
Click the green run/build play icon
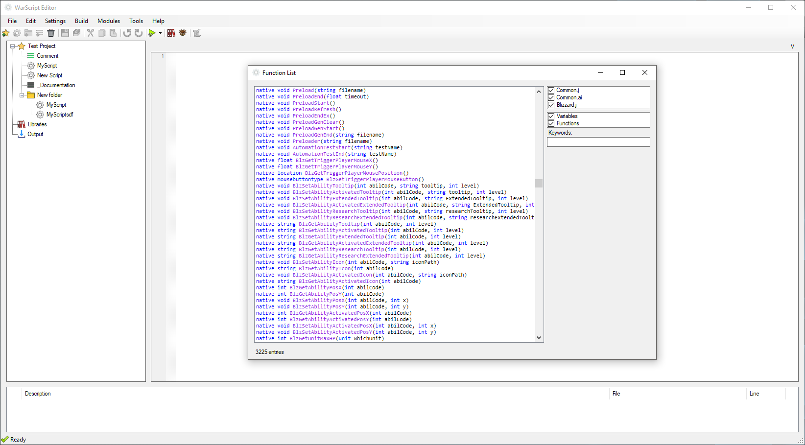pos(152,33)
